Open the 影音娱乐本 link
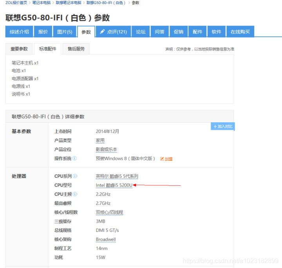Screen dimensions: 282x268 tap(106, 149)
